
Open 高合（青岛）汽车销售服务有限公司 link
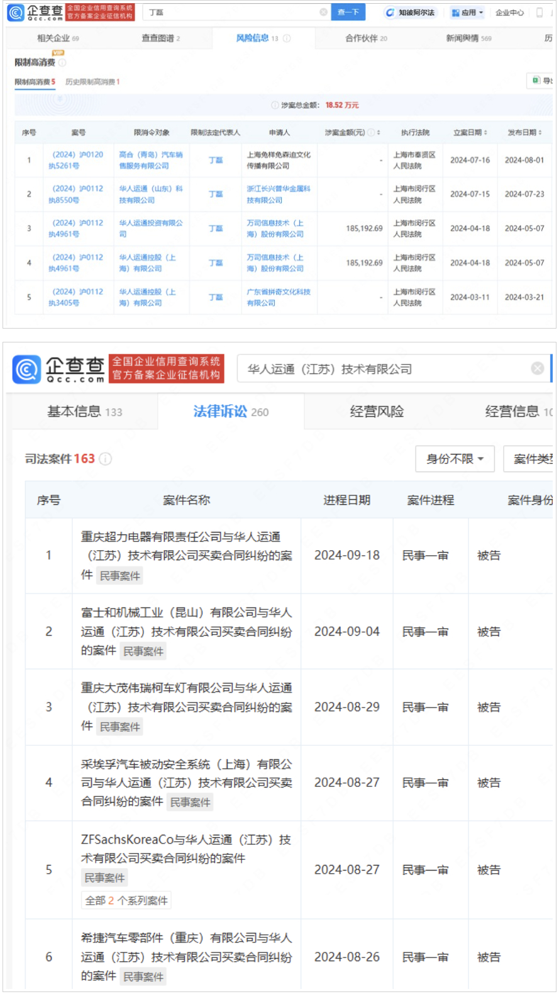pos(151,160)
